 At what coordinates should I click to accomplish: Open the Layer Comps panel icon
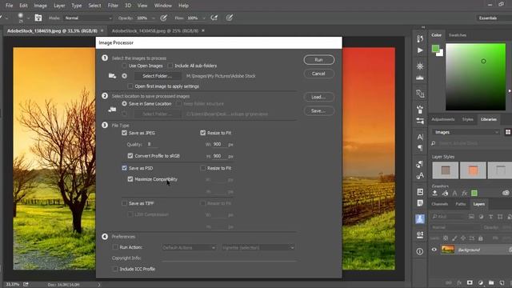point(420,192)
